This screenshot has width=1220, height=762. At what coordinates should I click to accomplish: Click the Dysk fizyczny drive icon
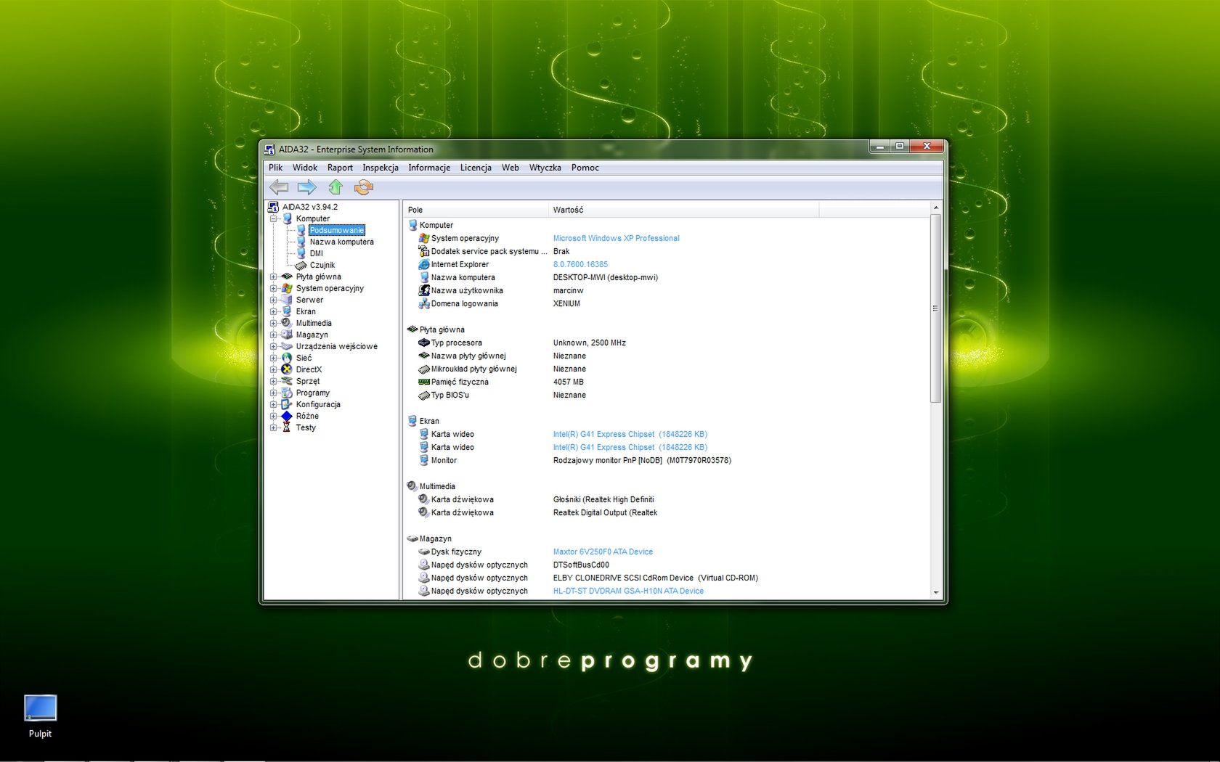point(424,552)
